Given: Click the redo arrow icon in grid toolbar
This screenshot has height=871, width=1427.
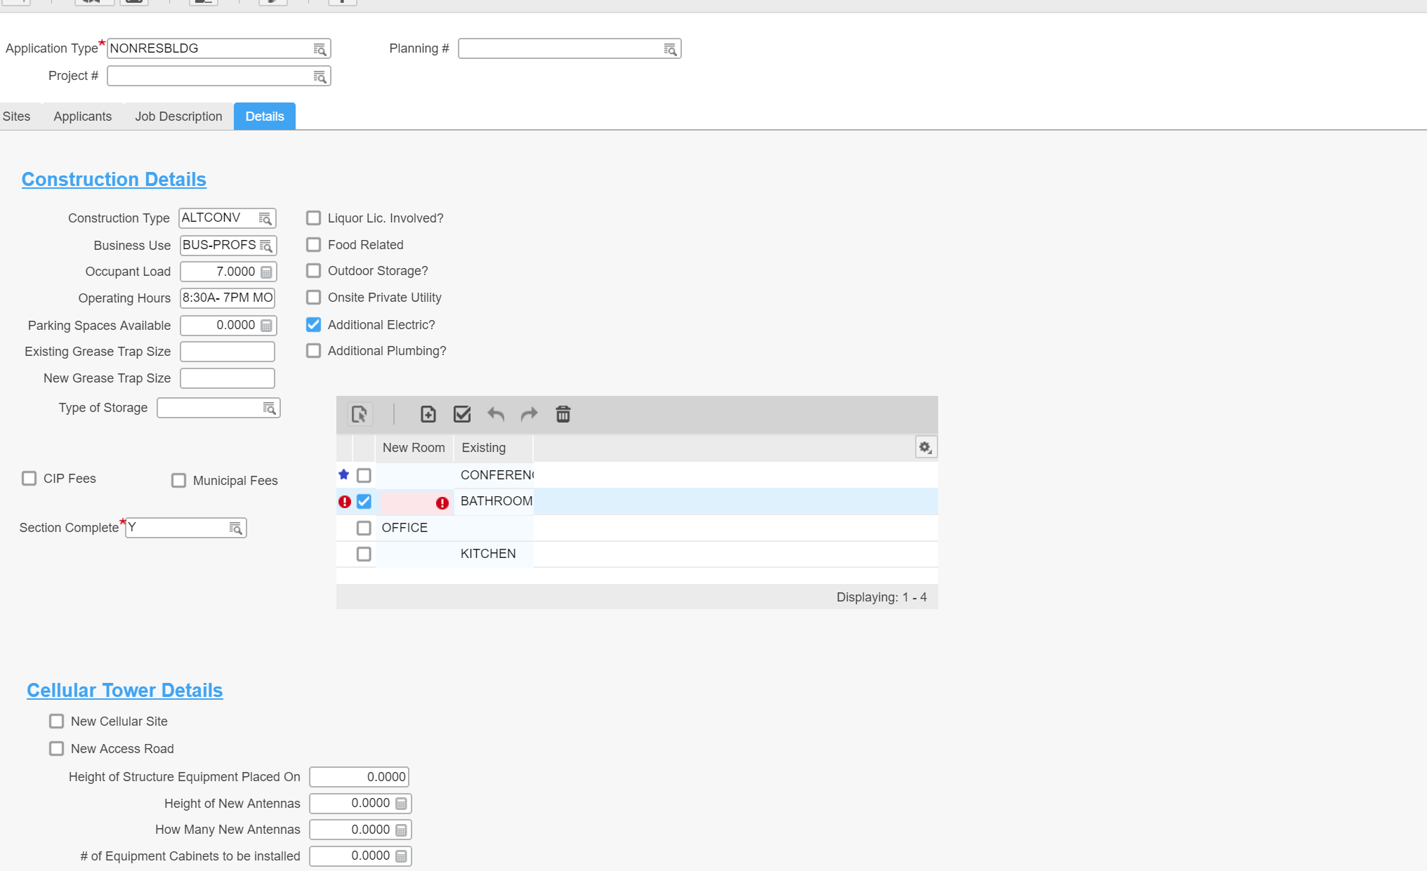Looking at the screenshot, I should 529,414.
